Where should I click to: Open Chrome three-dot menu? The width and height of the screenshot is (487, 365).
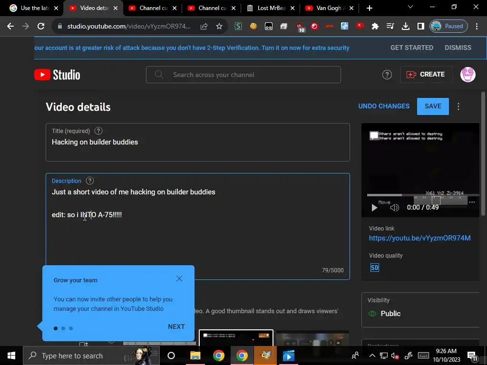(x=477, y=27)
